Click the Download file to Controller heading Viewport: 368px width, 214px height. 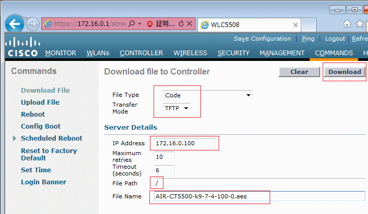pyautogui.click(x=157, y=71)
